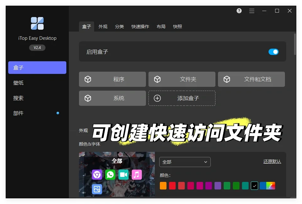Click the iTop Easy Desktop logo

tap(37, 24)
